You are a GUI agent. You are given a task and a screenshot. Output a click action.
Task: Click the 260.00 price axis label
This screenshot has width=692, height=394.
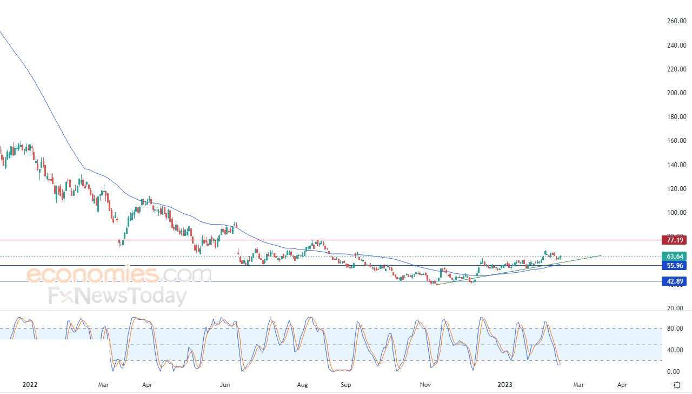pos(676,21)
